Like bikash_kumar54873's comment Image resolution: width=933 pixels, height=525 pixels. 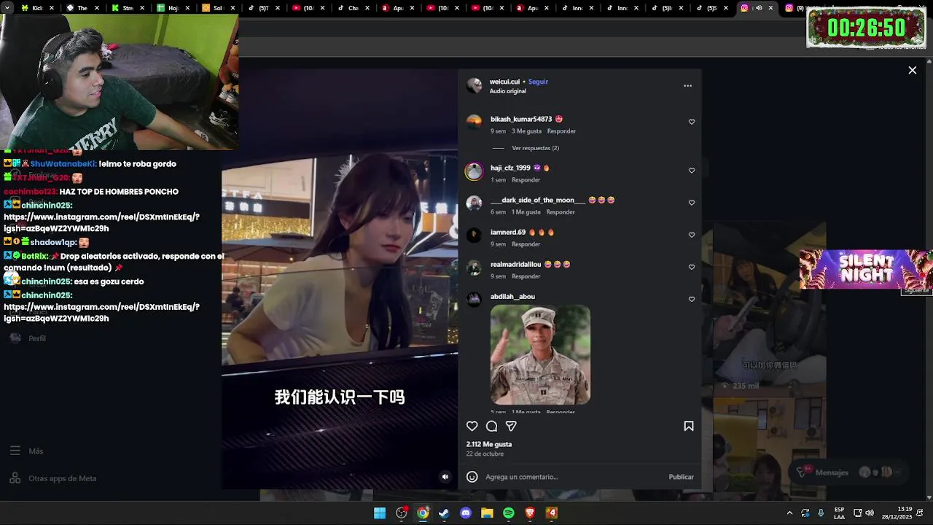692,122
